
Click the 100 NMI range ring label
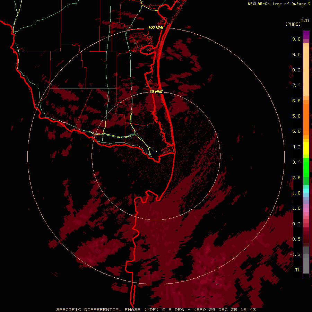click(x=156, y=27)
